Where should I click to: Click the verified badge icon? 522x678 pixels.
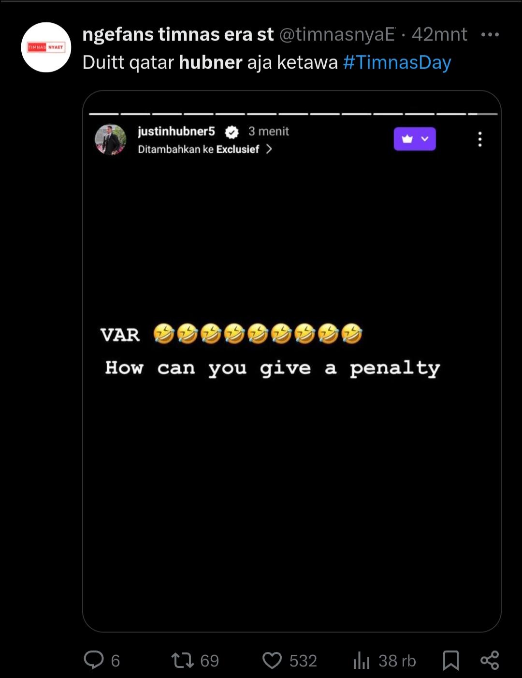232,132
